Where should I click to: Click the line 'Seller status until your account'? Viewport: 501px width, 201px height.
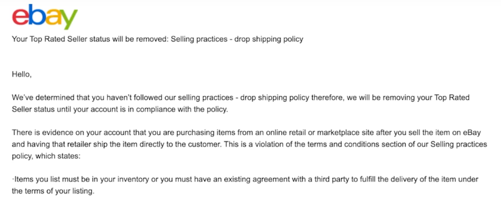pos(119,109)
